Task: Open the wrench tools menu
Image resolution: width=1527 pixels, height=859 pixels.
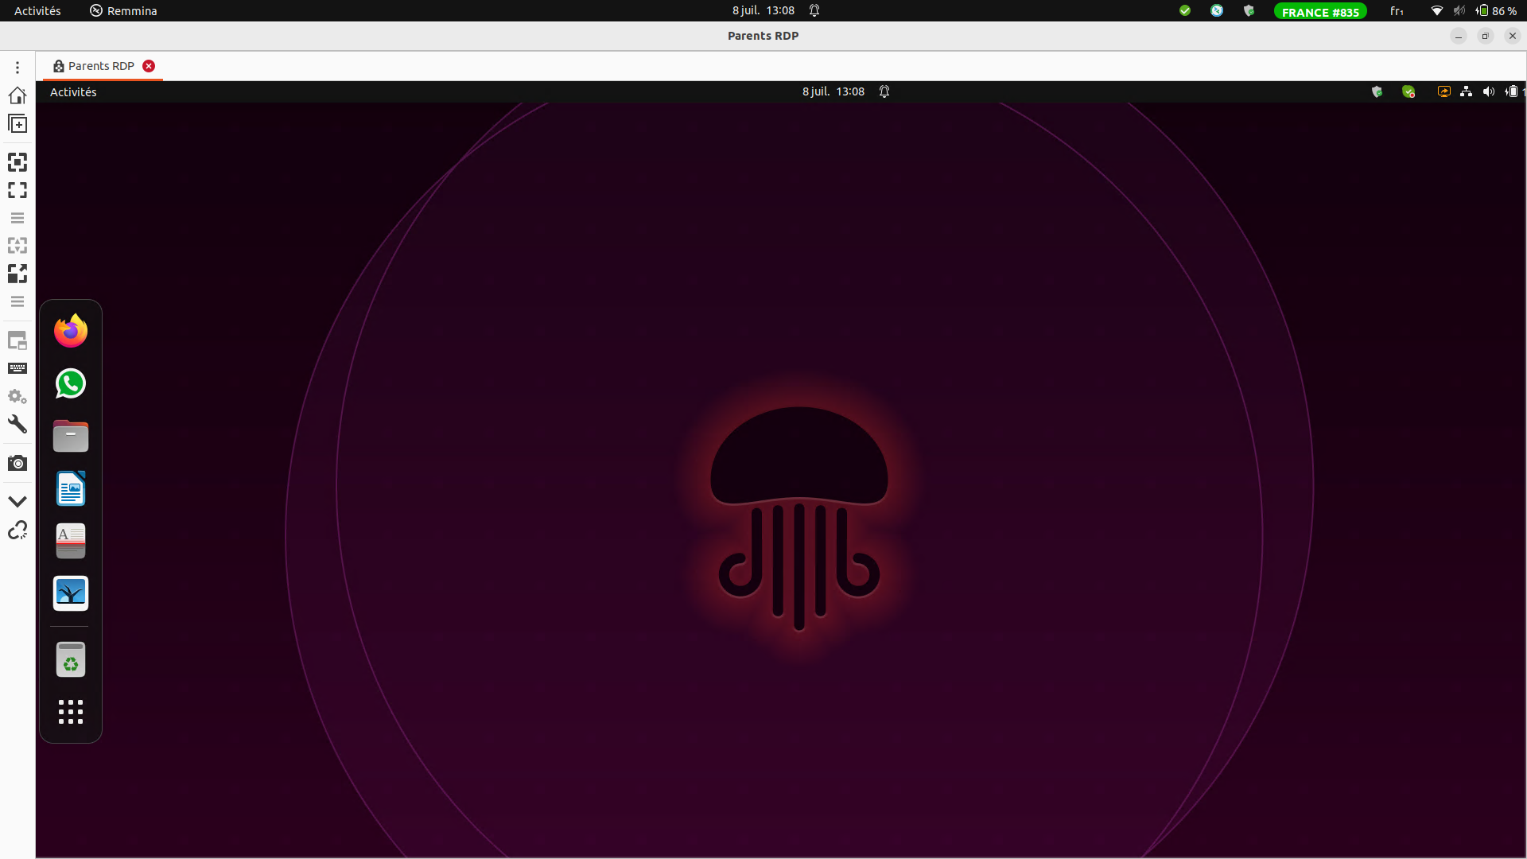Action: [x=17, y=424]
